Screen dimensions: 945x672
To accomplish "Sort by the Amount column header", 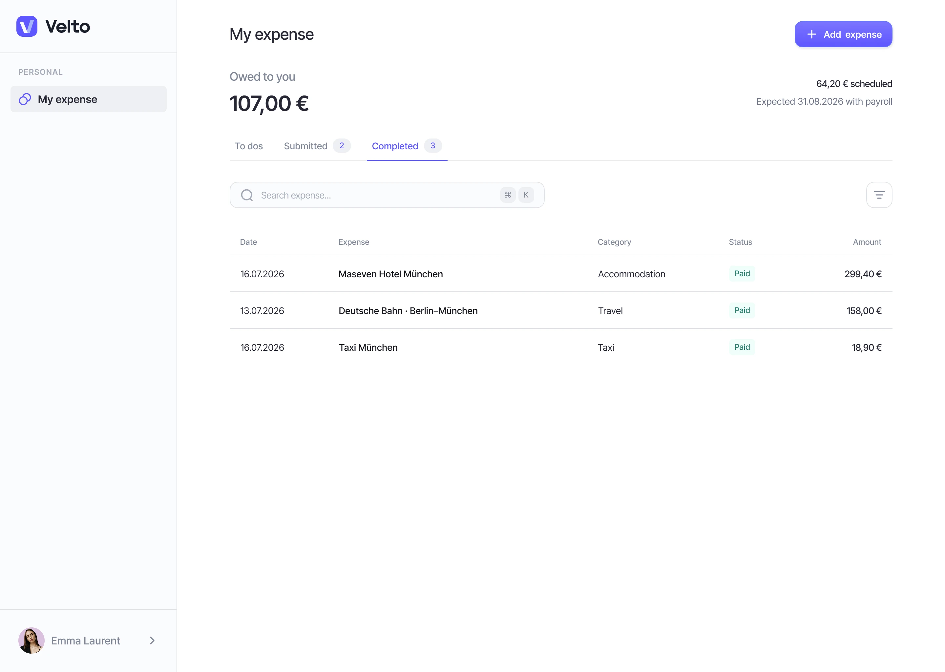I will pos(867,242).
